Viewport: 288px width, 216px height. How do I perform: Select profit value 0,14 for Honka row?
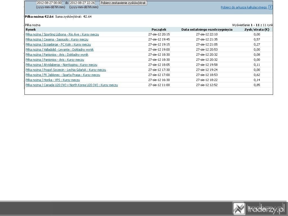pos(257,80)
